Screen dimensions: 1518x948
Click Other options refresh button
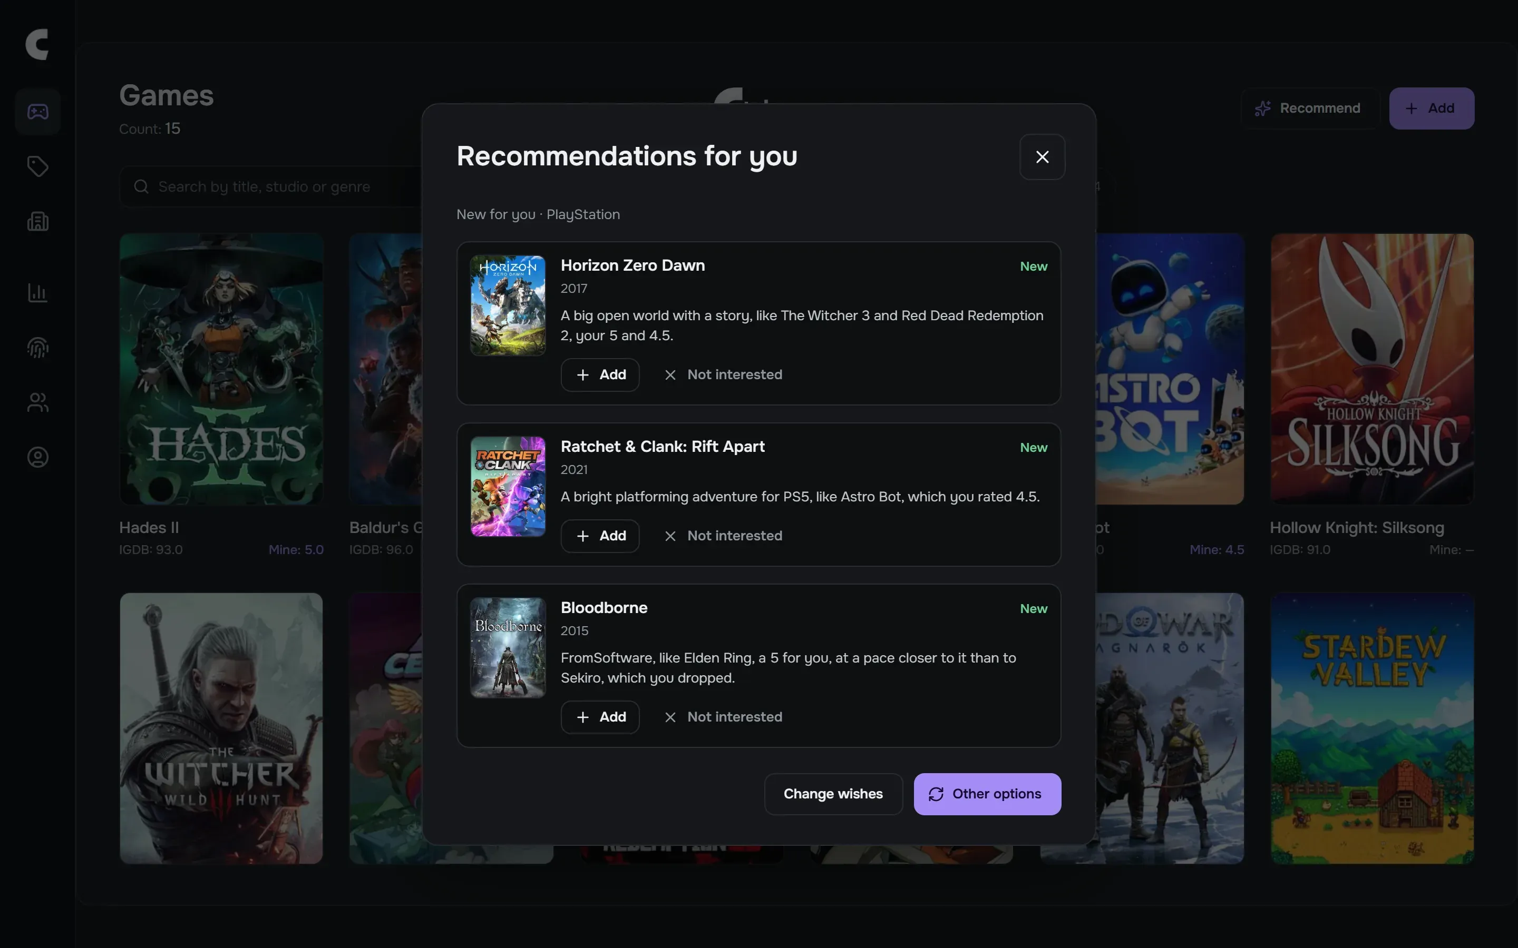(987, 794)
